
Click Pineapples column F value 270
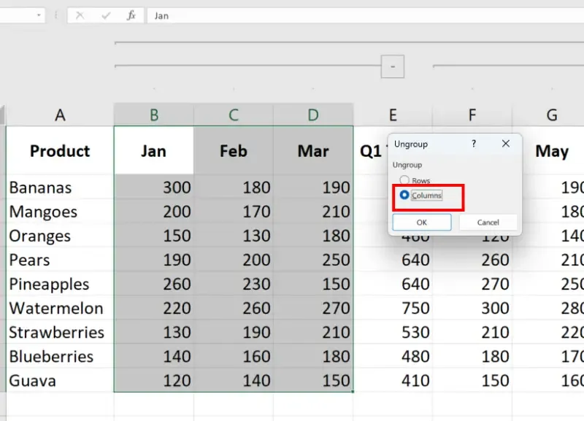(x=472, y=284)
